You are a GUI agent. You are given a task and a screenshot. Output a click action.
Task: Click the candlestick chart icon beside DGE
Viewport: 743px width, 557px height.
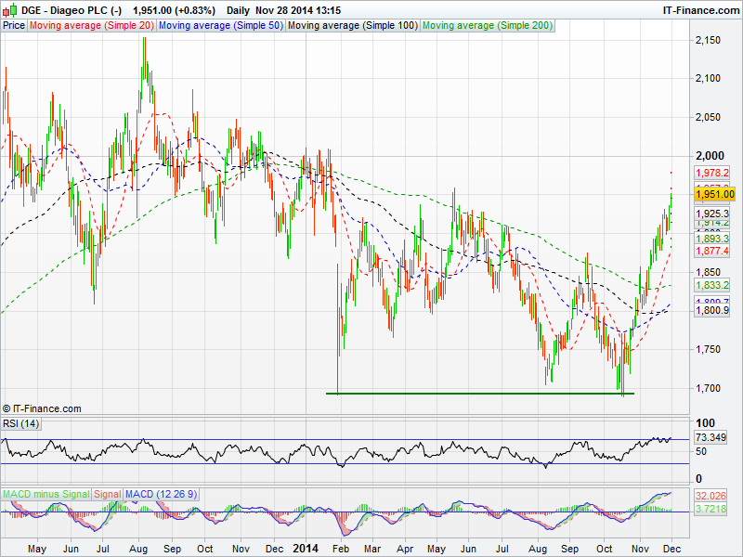pyautogui.click(x=10, y=9)
